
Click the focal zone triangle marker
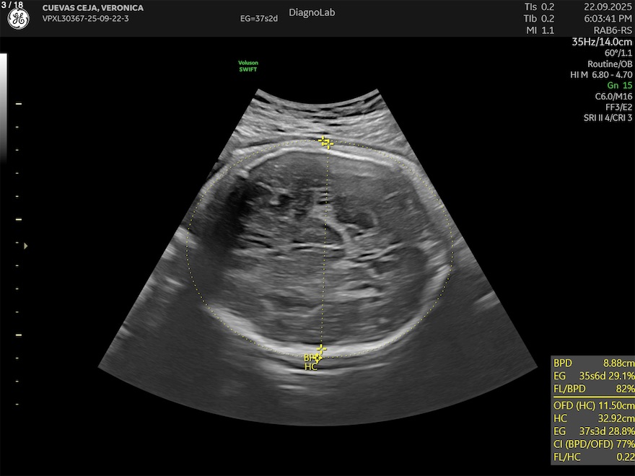coord(26,246)
